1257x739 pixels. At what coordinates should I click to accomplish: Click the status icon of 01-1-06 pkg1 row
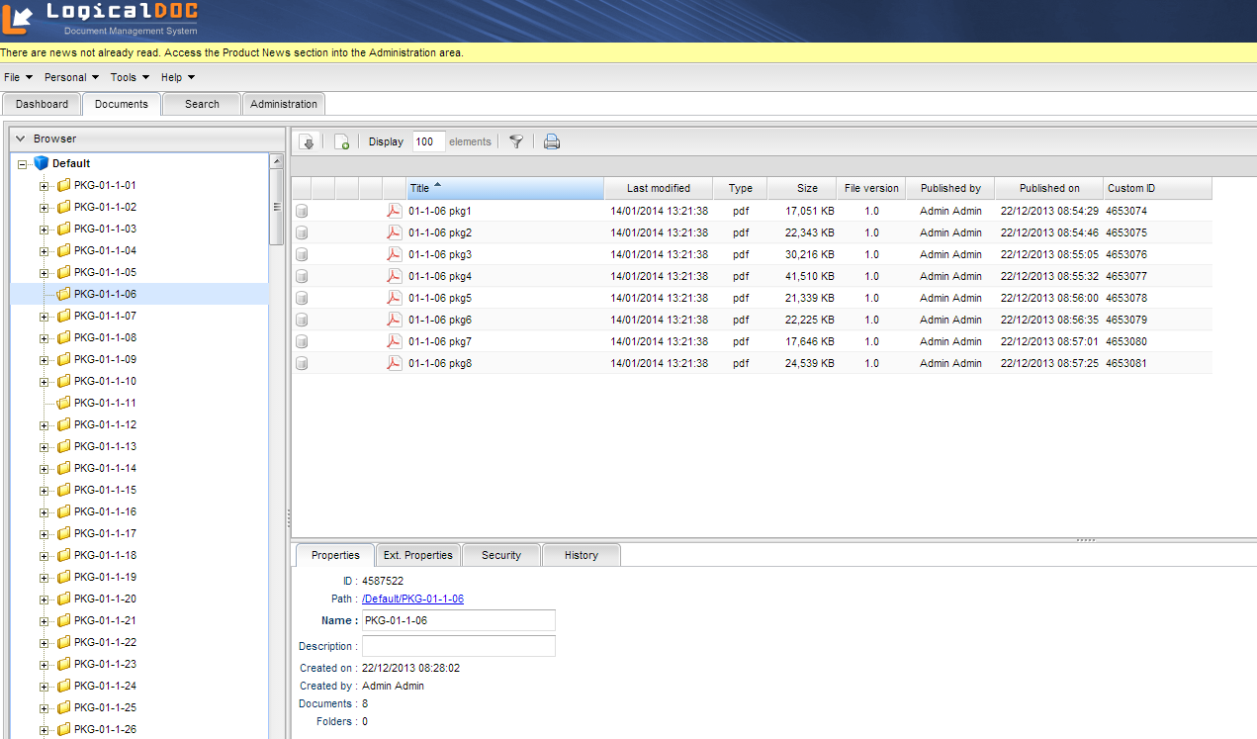click(302, 211)
